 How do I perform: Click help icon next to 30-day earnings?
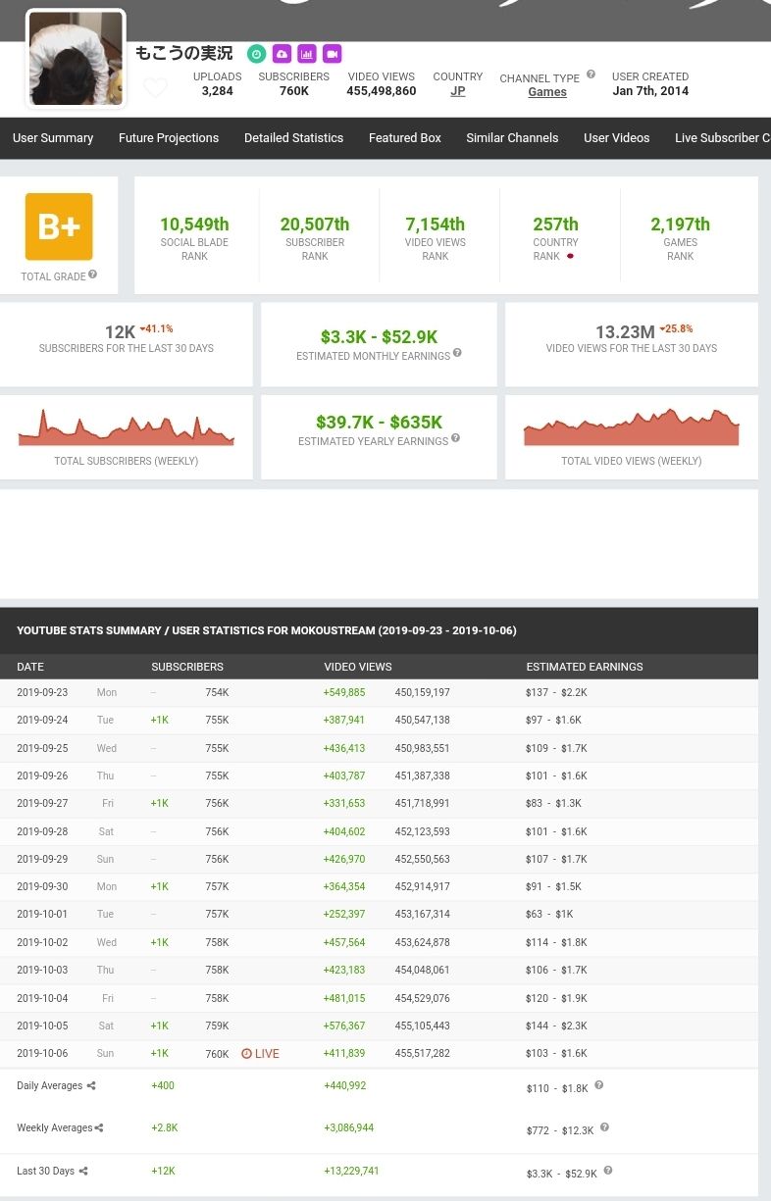608,1171
